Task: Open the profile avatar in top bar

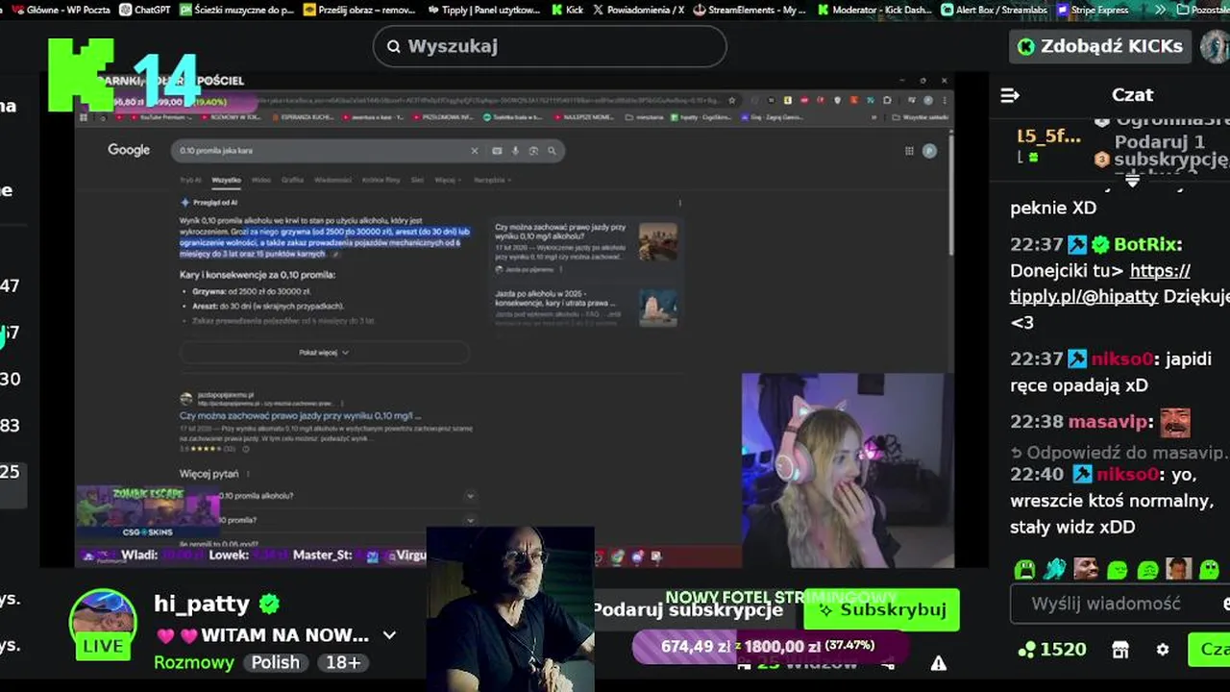Action: click(x=1216, y=46)
